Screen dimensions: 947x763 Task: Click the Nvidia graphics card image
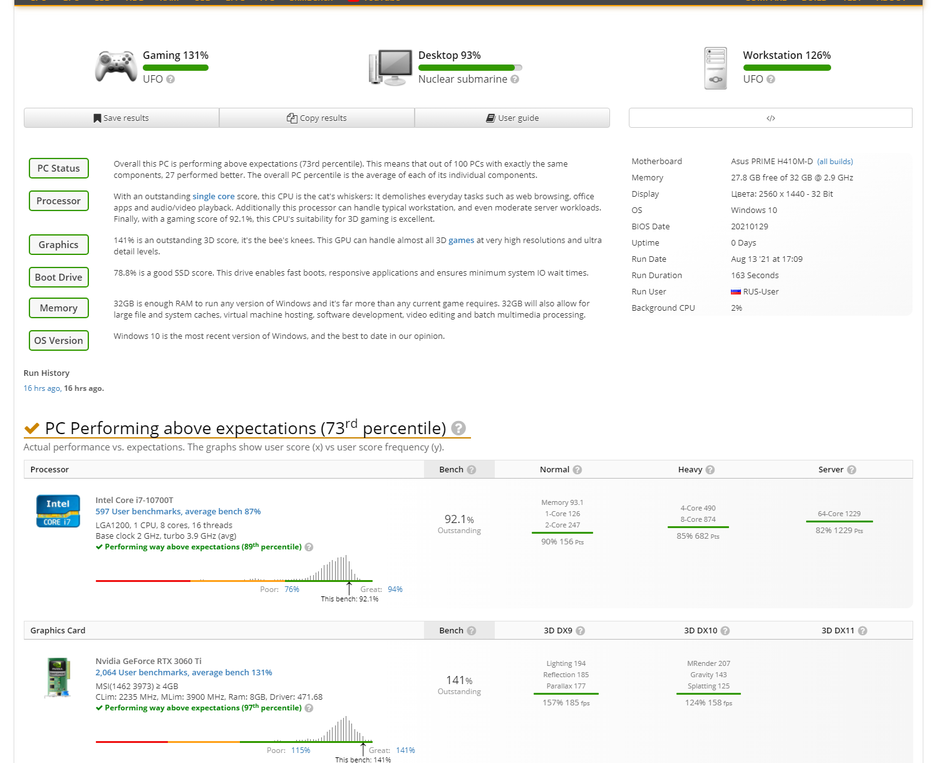coord(58,678)
